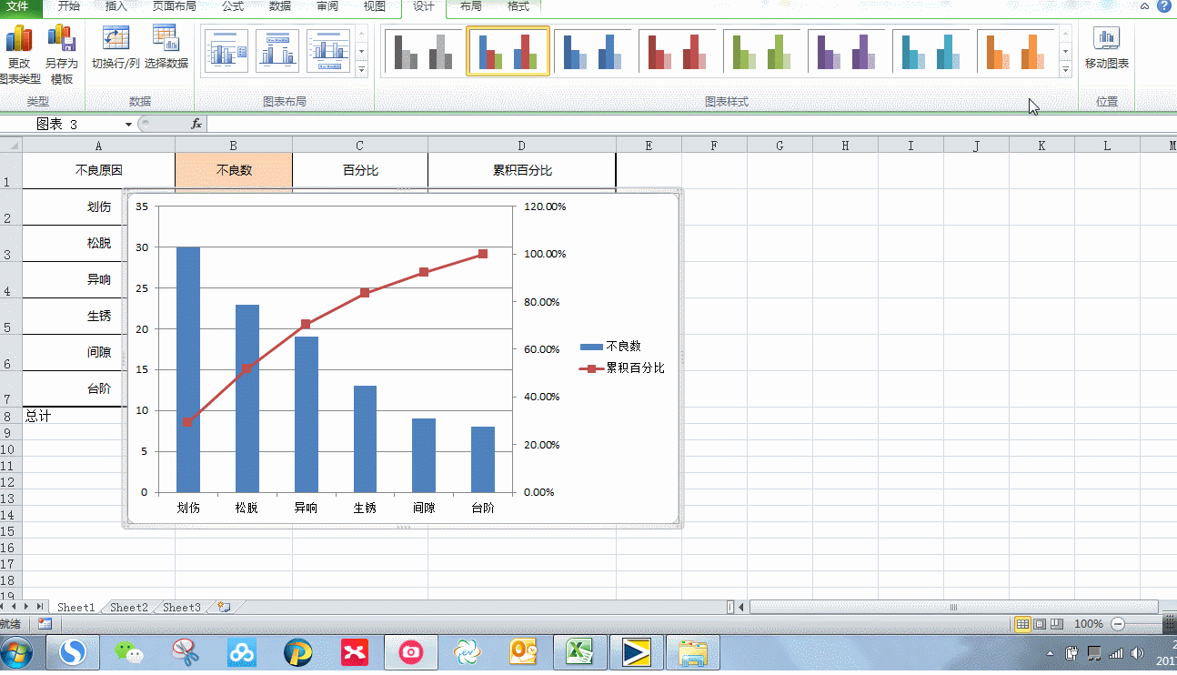
Task: Open WeChat from the taskbar
Action: [128, 652]
